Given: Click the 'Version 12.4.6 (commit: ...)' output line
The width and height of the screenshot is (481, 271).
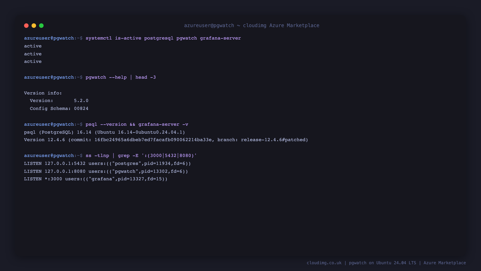Looking at the screenshot, I should click(x=166, y=140).
